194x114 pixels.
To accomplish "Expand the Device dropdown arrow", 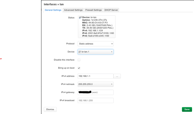I will [112, 52].
